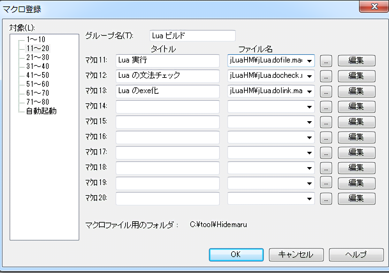Viewport: 389px width, 273px height.
Task: Focus the マクロ12 title field
Action: (167, 76)
